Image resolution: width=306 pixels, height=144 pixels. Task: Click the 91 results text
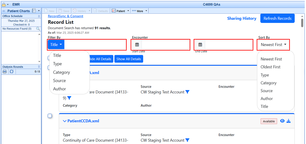tap(103, 28)
